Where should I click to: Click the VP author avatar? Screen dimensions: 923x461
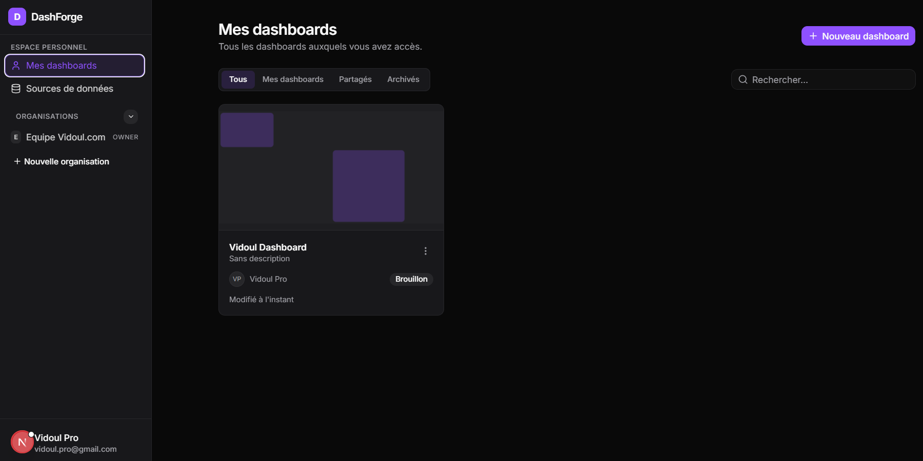coord(237,279)
